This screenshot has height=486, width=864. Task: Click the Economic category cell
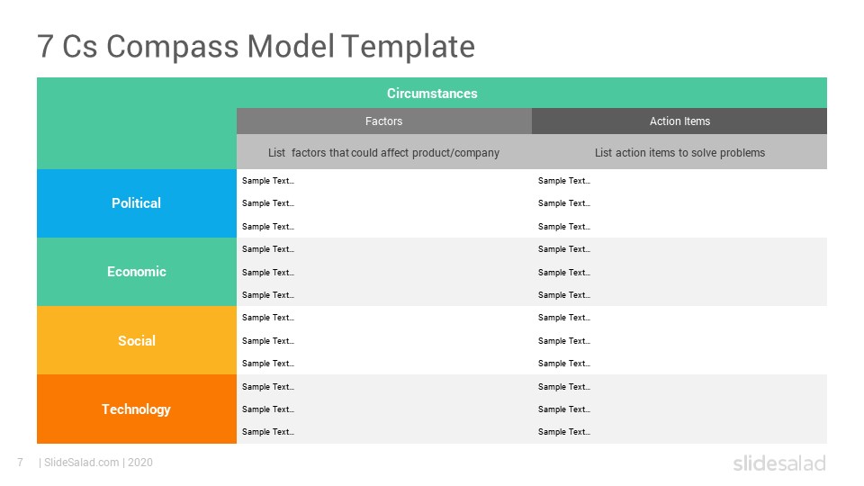click(x=137, y=272)
